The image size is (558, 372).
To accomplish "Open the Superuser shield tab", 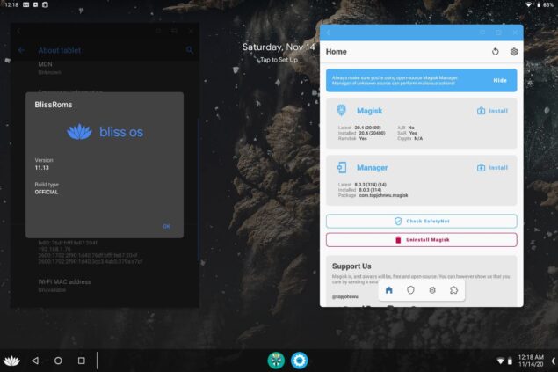I will click(x=410, y=289).
